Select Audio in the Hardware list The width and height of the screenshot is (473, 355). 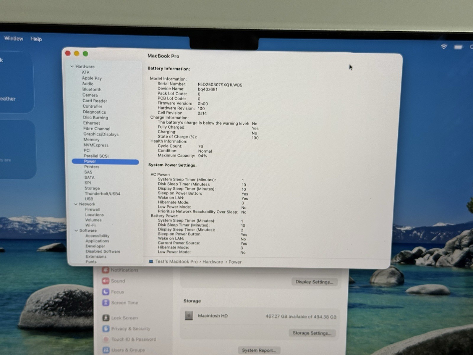coord(88,84)
